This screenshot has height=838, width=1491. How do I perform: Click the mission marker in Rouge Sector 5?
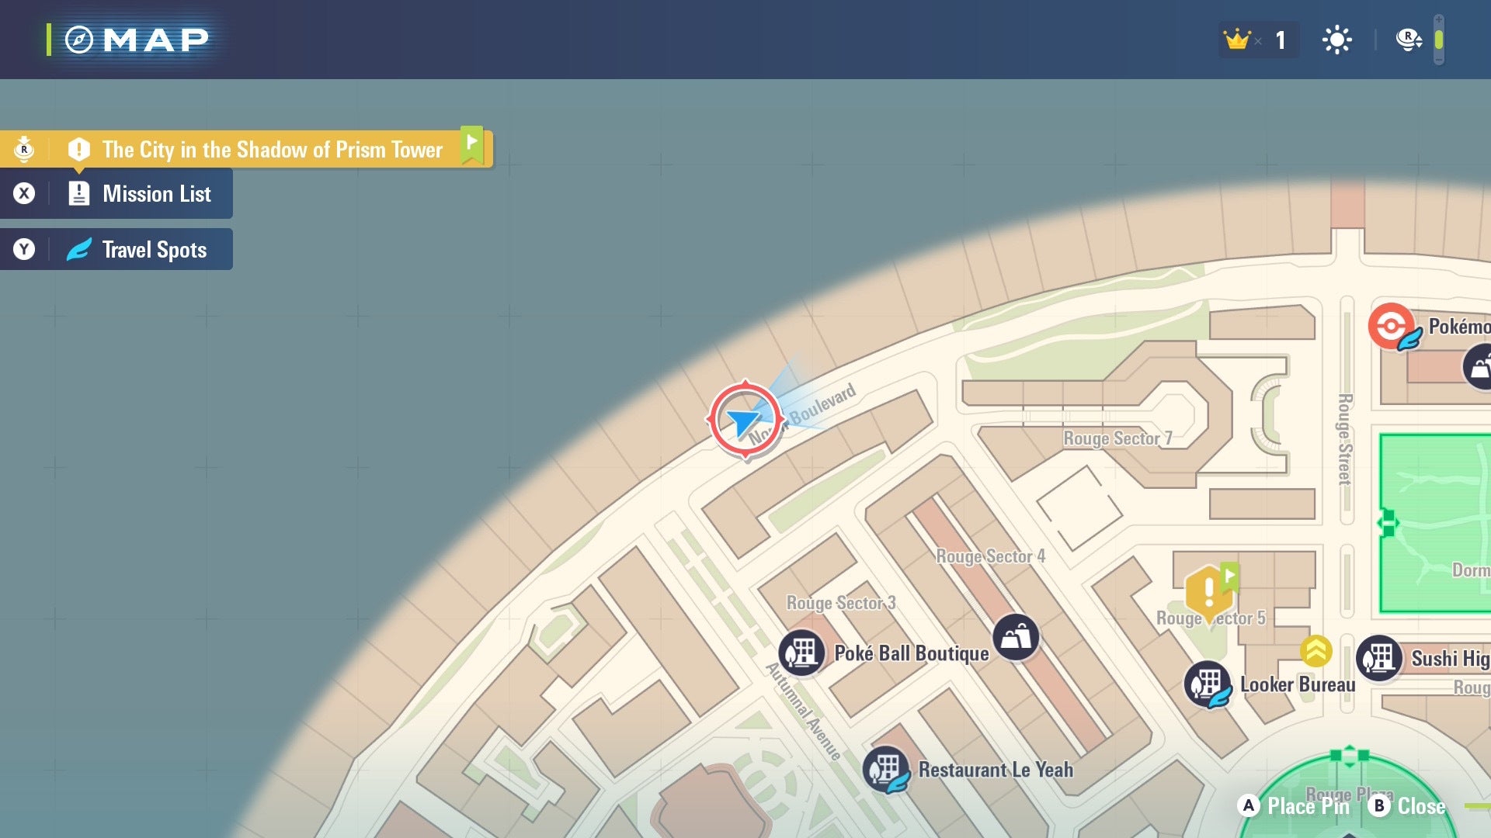(x=1208, y=591)
